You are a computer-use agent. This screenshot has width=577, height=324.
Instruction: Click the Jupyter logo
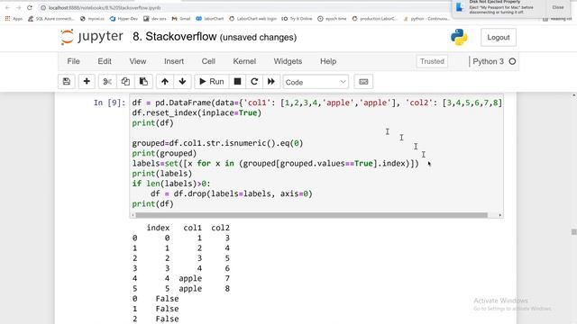click(92, 37)
